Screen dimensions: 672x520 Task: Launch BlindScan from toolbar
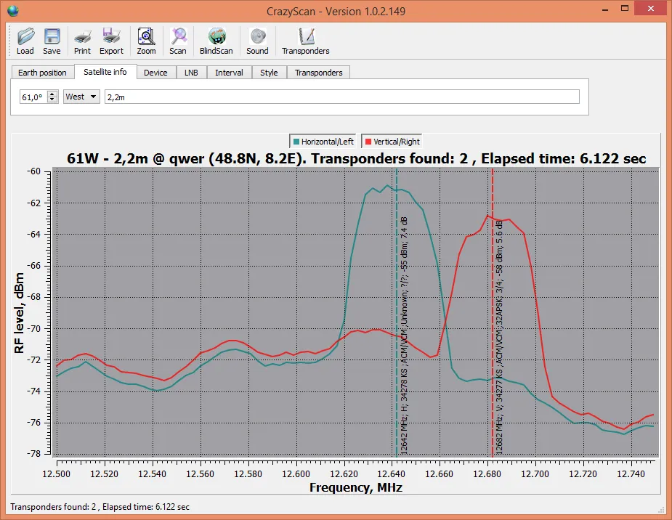tap(216, 41)
